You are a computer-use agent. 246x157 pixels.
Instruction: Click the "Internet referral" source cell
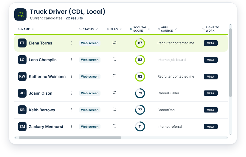[170, 127]
